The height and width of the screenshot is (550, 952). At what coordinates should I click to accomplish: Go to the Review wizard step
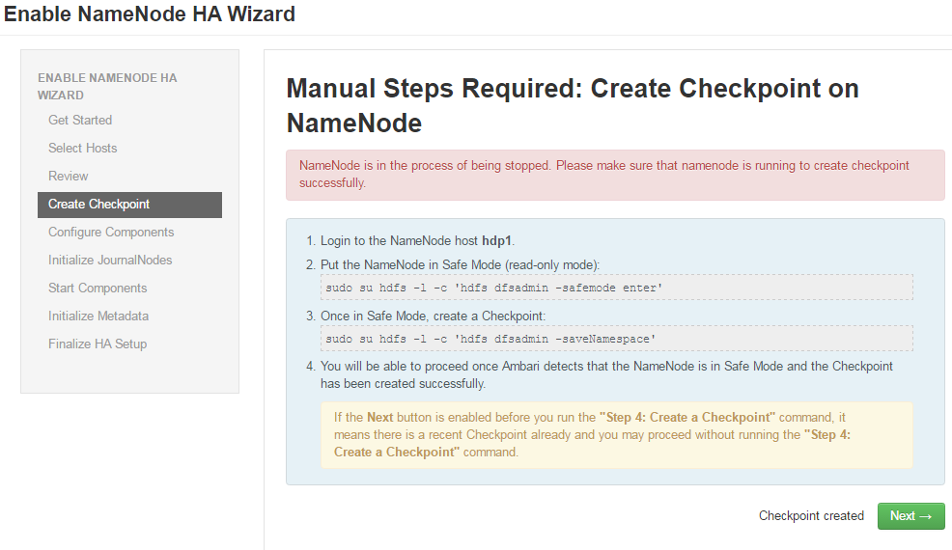[x=68, y=176]
